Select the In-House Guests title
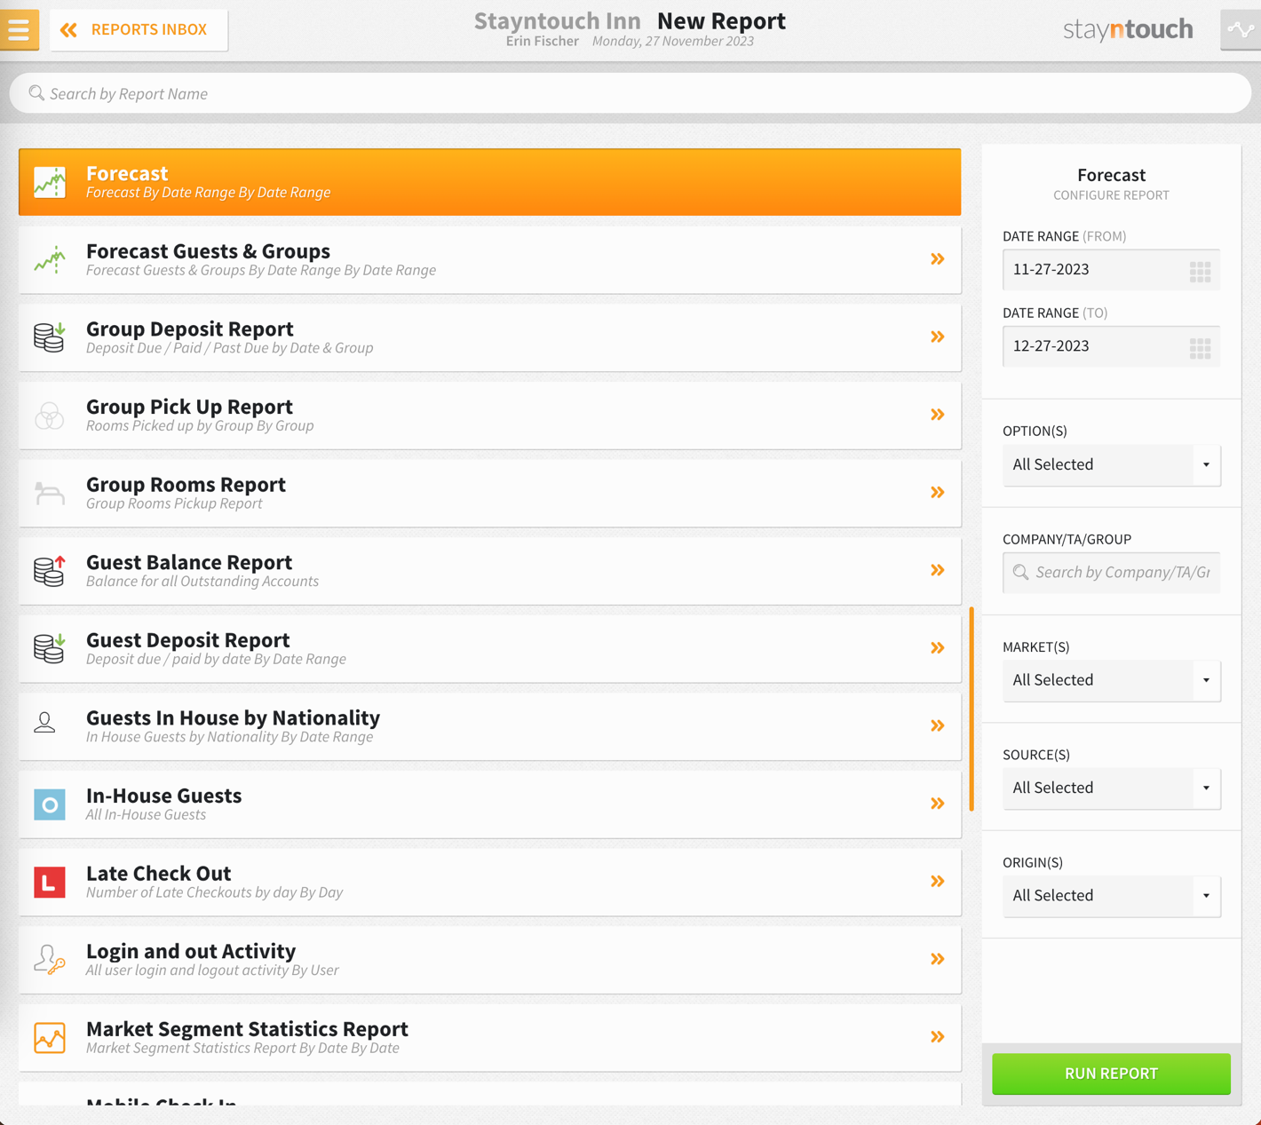 [163, 796]
